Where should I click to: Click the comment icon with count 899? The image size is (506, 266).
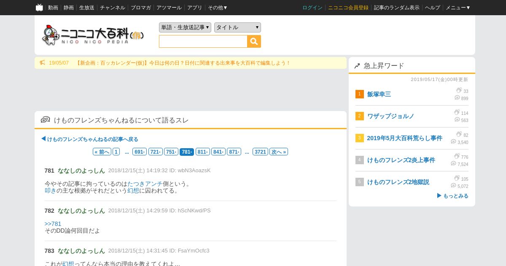click(457, 98)
